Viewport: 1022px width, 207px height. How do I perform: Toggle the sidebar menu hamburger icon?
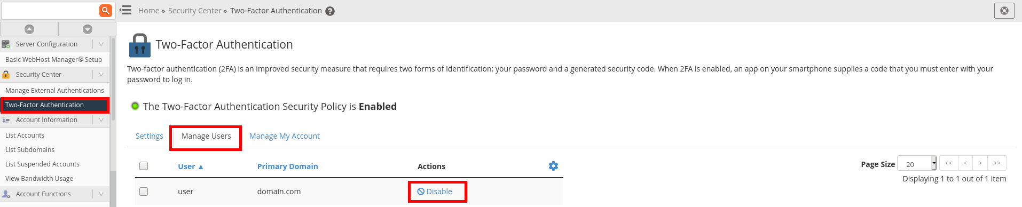pos(125,10)
